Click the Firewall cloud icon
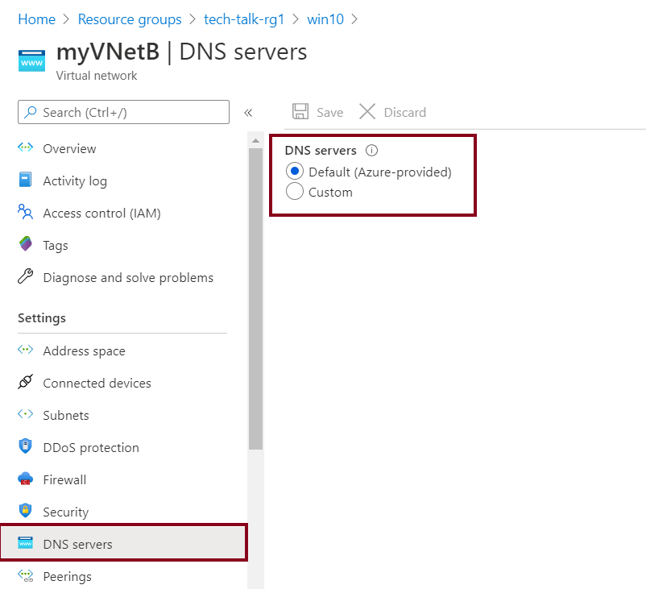Screen dimensions: 646x589 (25, 479)
